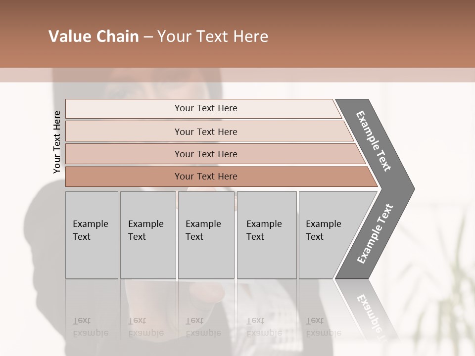Click the fourth "Example Text" box from left
Screen dimensions: 475x356
coord(266,235)
